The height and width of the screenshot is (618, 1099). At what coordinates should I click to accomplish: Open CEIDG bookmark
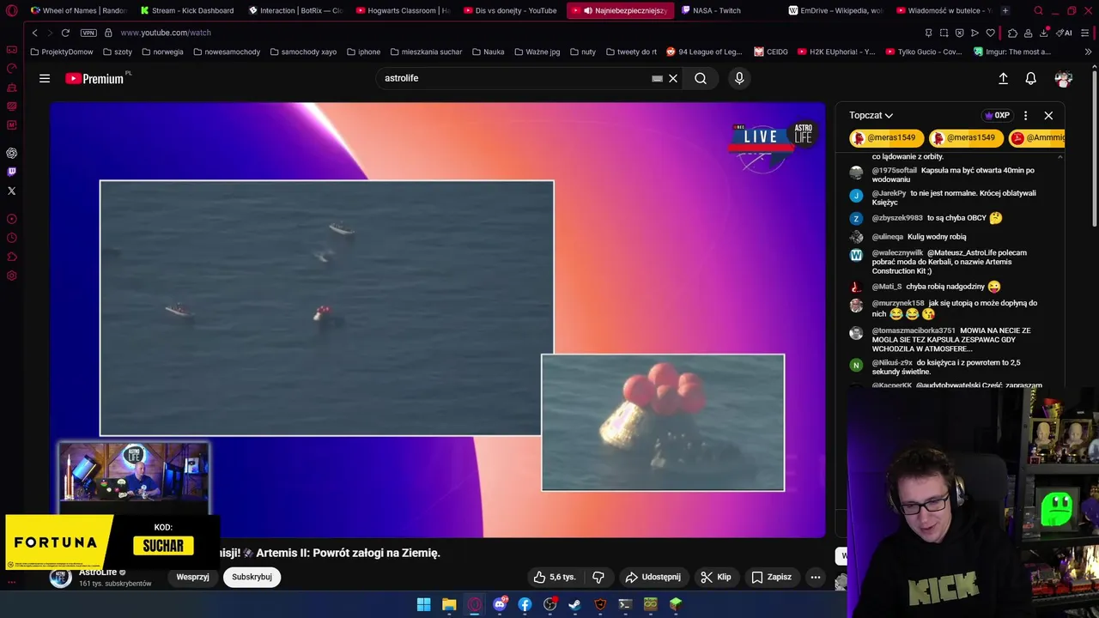tap(771, 51)
